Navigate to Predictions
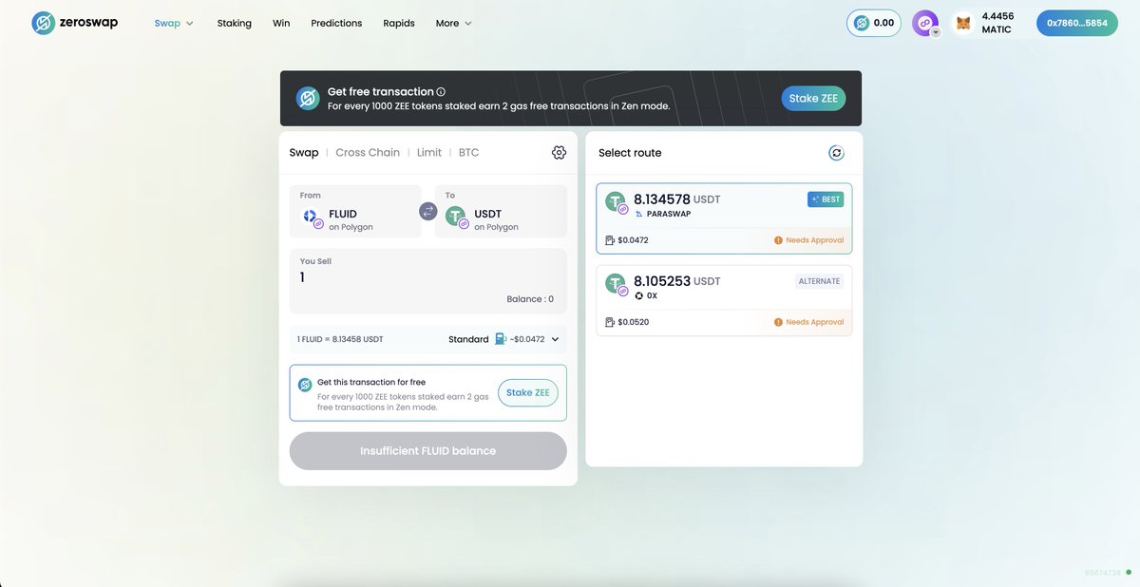This screenshot has height=587, width=1140. pyautogui.click(x=336, y=23)
